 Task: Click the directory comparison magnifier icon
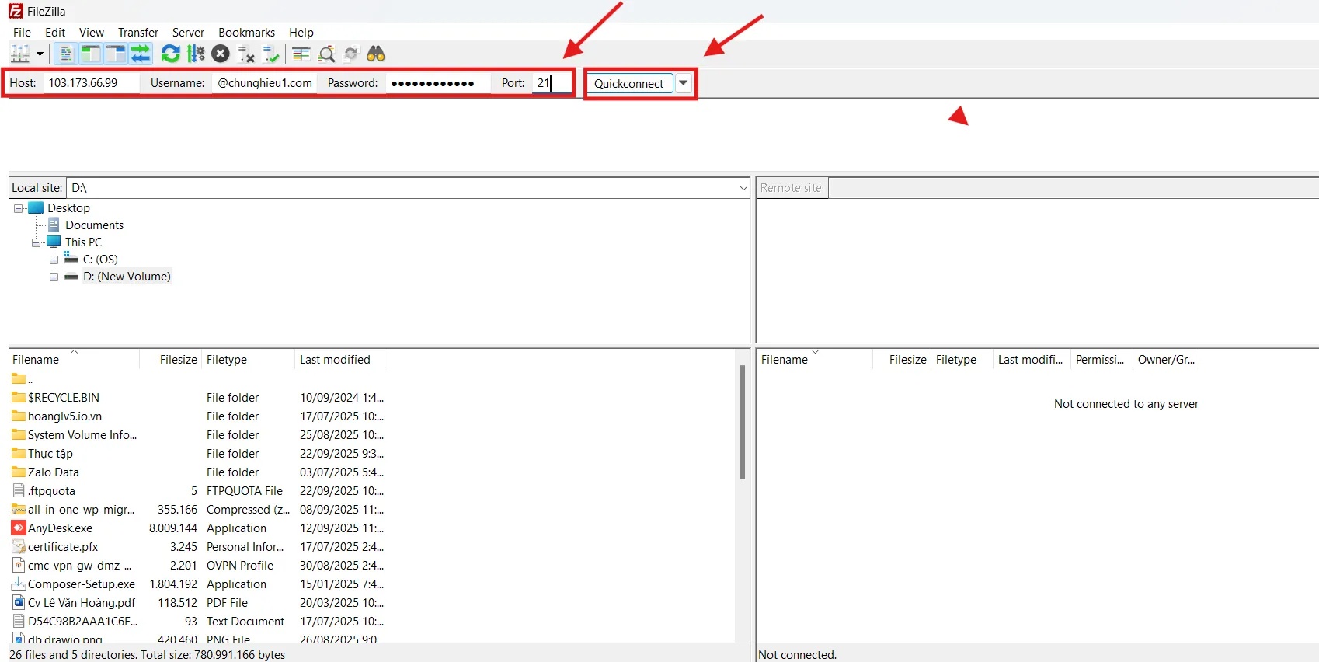[x=327, y=54]
